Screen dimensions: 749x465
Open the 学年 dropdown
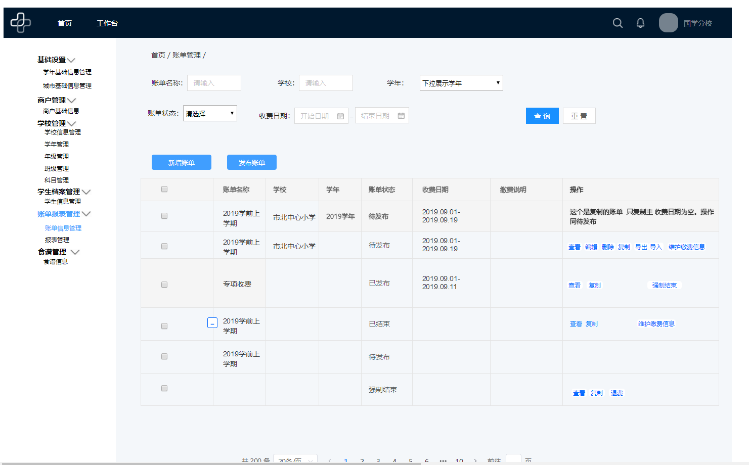coord(461,83)
